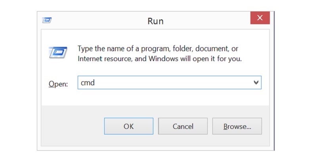The image size is (317, 165).
Task: Click the "Open:" label
Action: pos(58,84)
